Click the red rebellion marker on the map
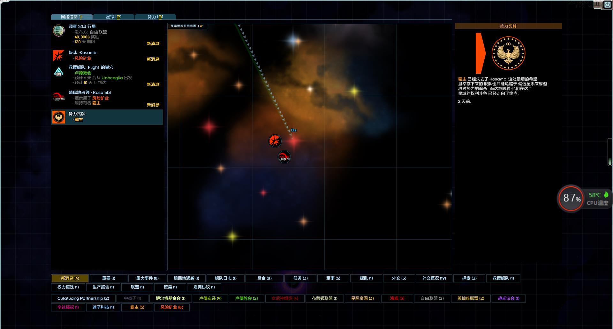 [x=275, y=141]
